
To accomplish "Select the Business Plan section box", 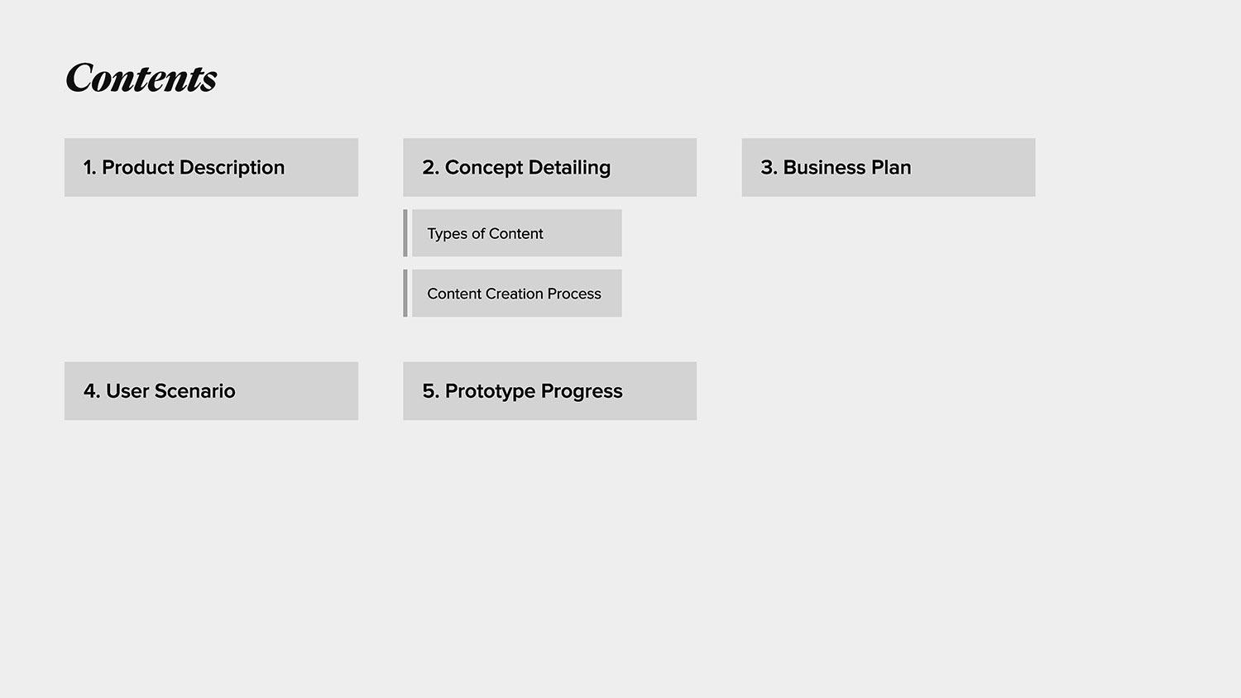I will (888, 167).
